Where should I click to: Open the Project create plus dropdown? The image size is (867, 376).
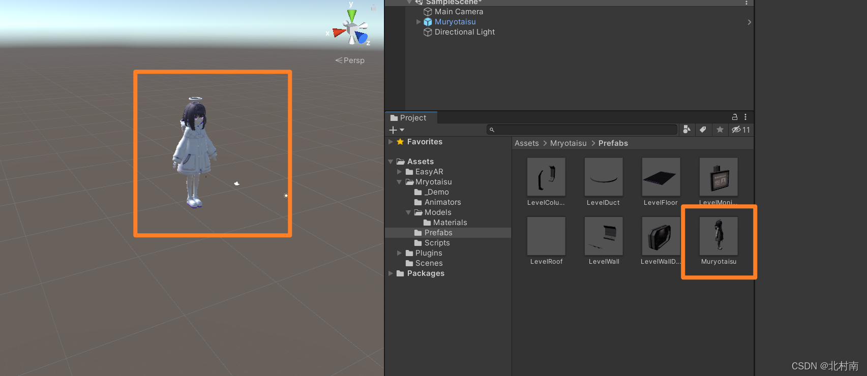(396, 130)
